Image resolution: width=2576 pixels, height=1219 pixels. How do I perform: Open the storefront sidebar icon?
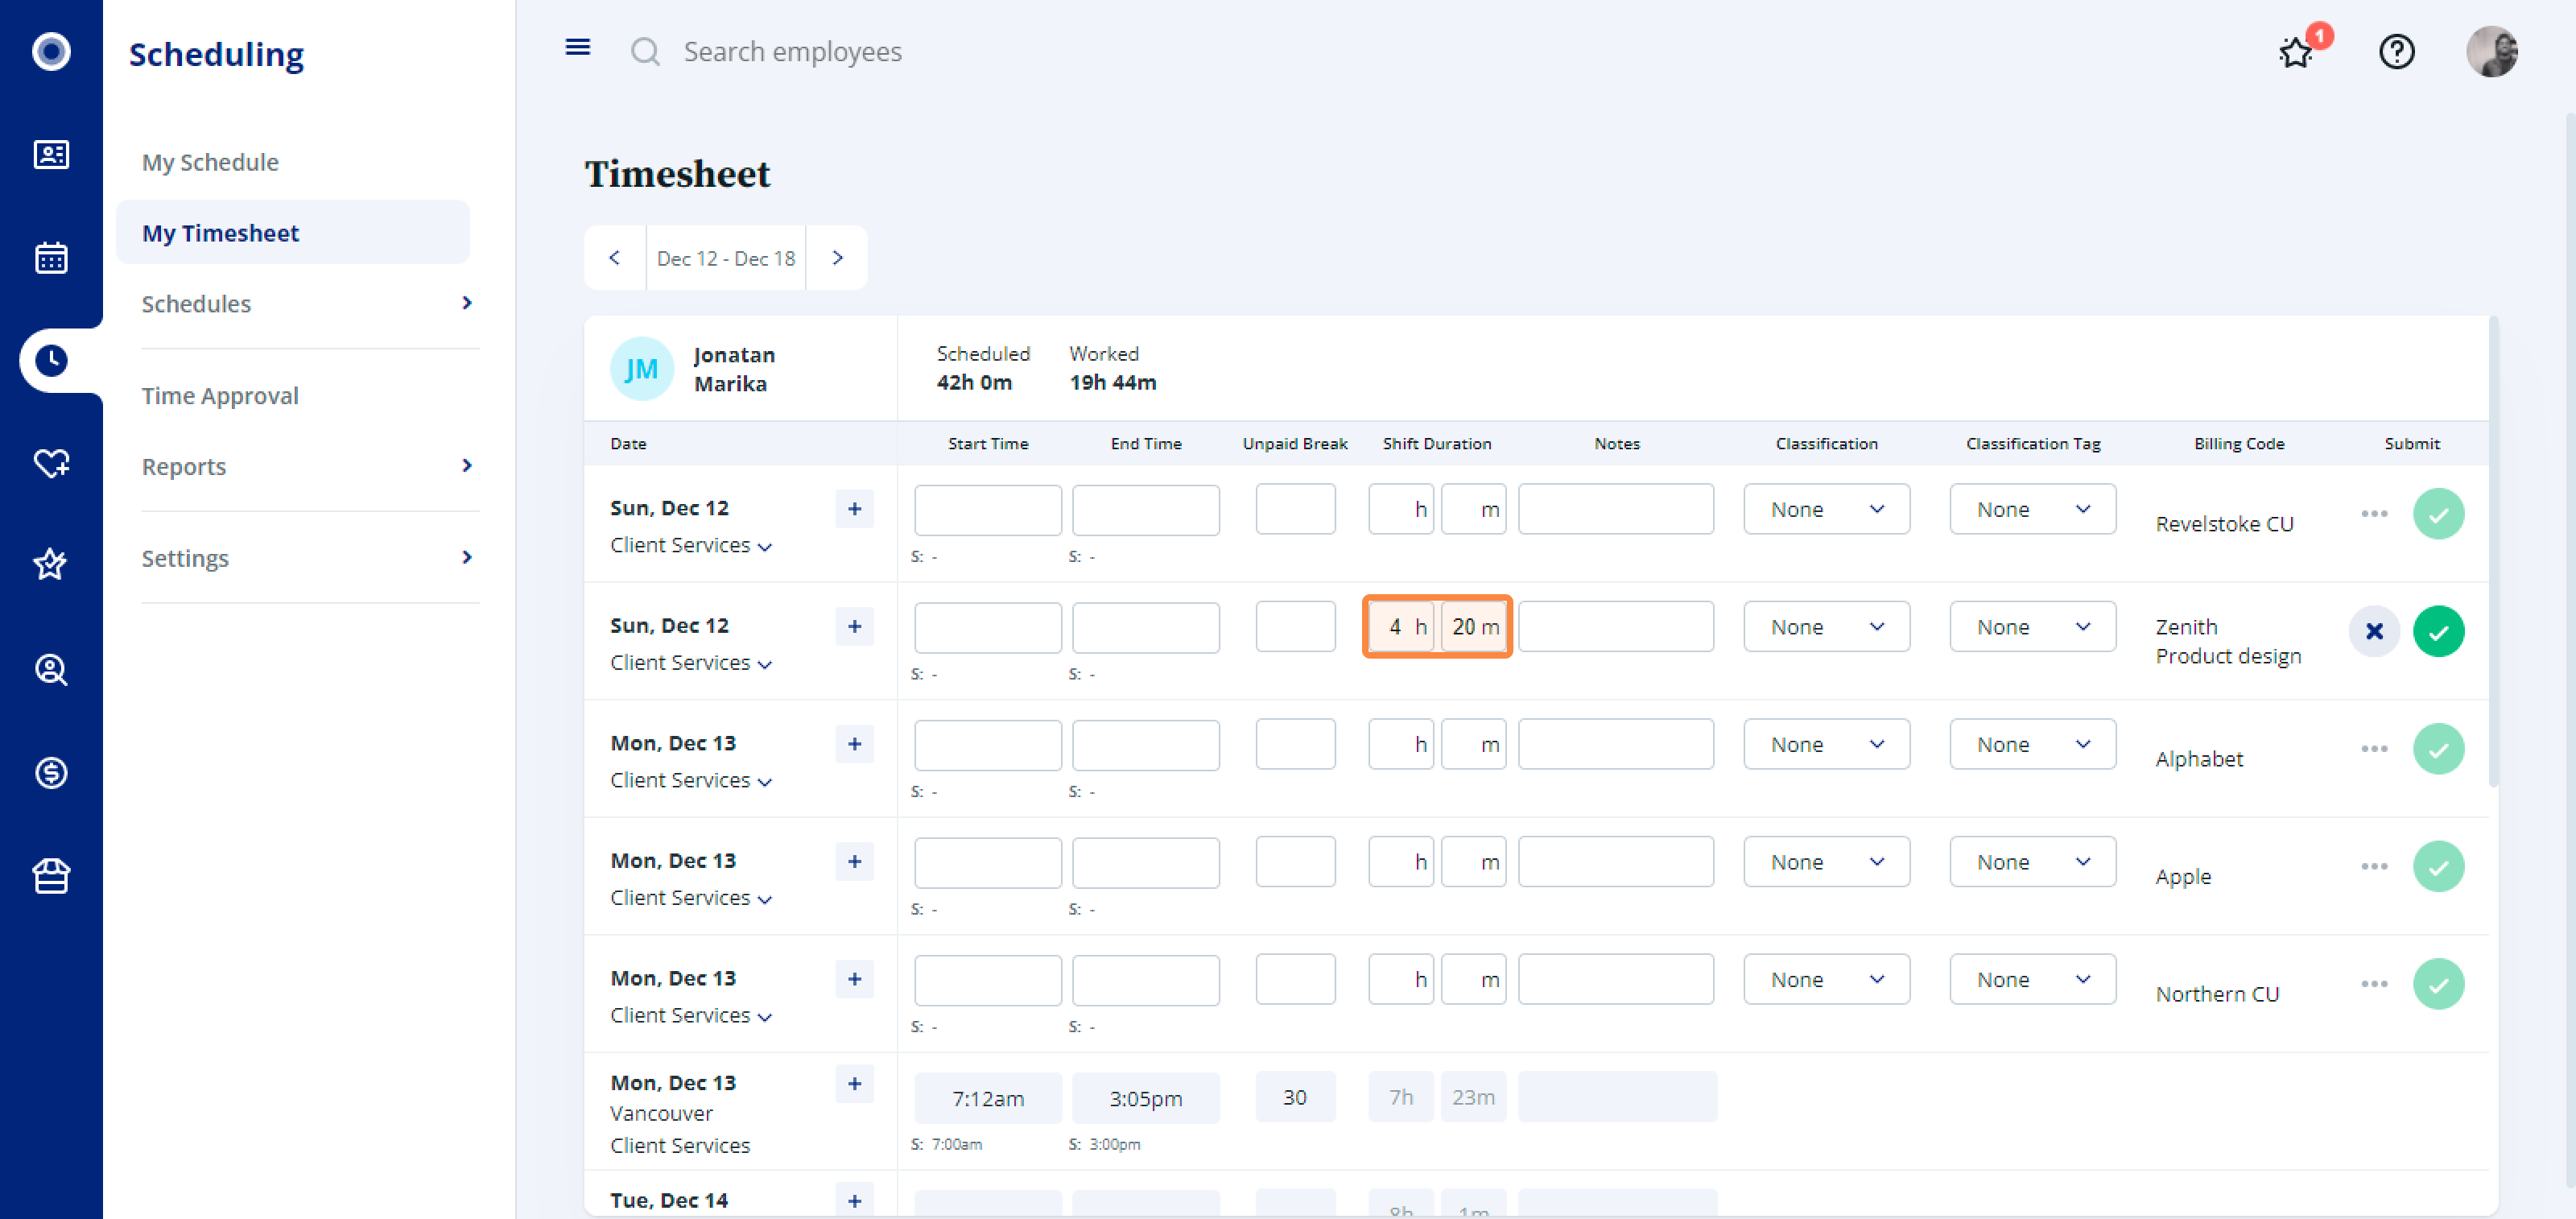(51, 875)
